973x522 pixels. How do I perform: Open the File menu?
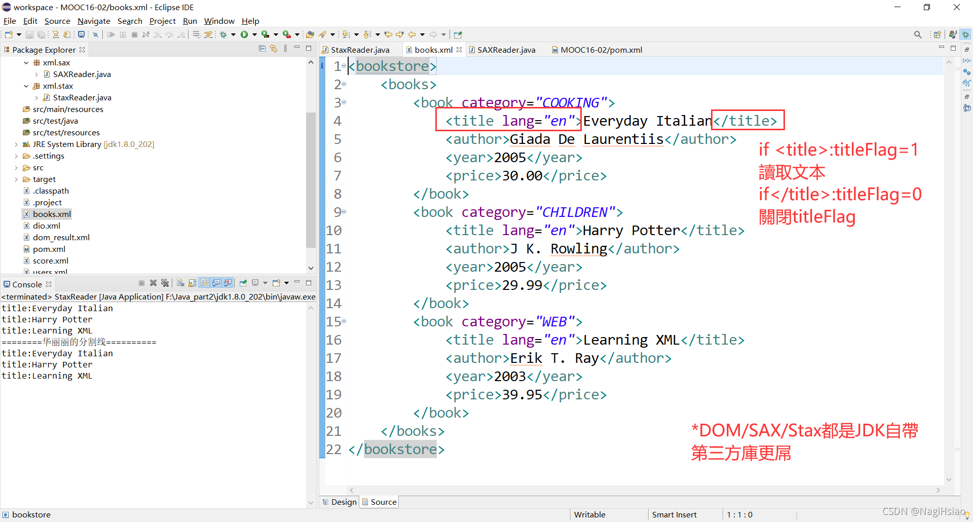point(10,21)
